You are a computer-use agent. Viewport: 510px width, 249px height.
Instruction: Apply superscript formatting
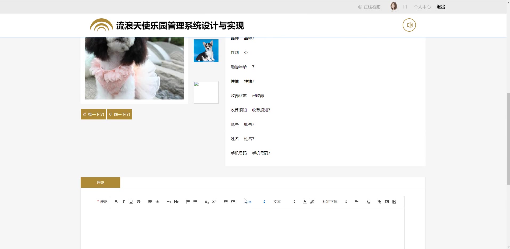(x=214, y=202)
